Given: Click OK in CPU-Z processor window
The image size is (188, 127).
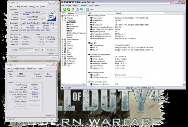Looking at the screenshot, I should [x=54, y=58].
